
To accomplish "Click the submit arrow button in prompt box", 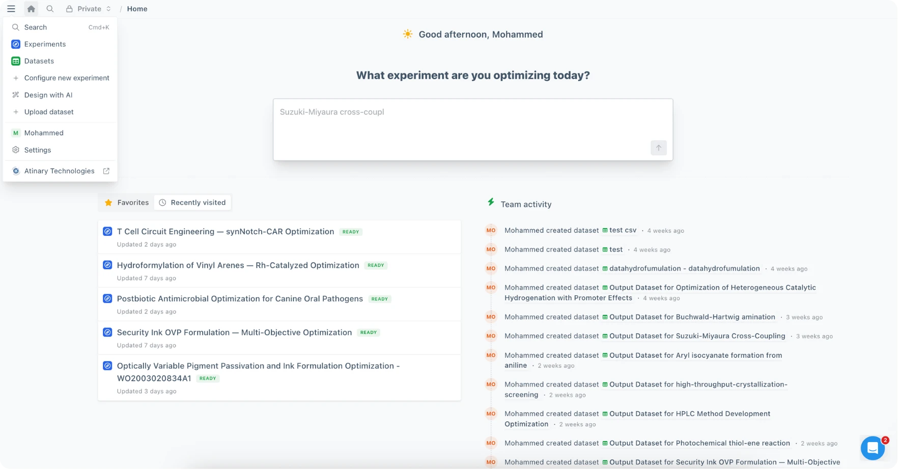I will point(658,148).
